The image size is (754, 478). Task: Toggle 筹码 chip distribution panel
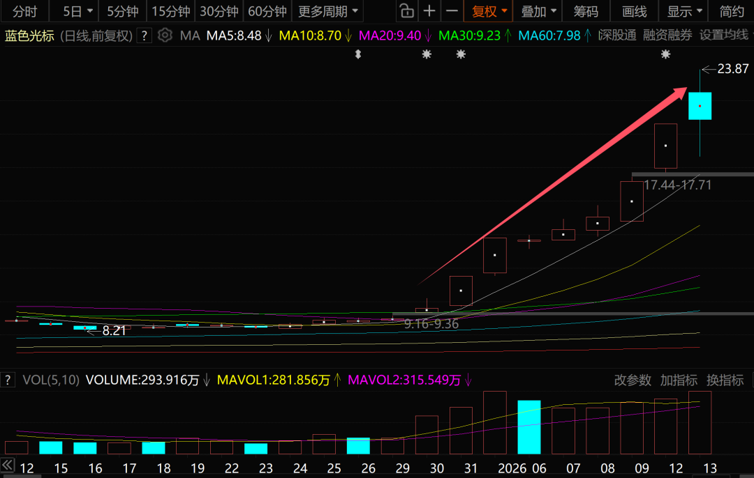pos(586,11)
